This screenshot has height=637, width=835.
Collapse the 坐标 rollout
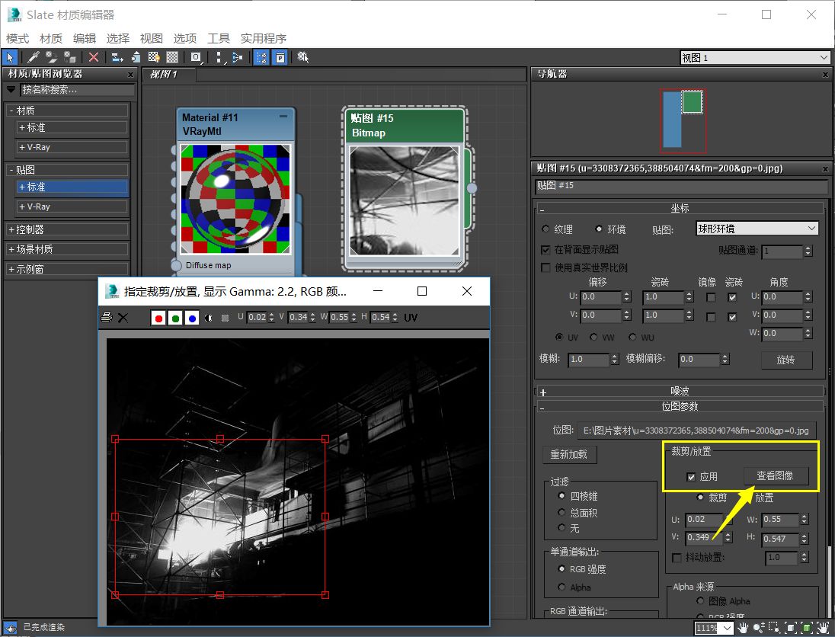tap(680, 208)
